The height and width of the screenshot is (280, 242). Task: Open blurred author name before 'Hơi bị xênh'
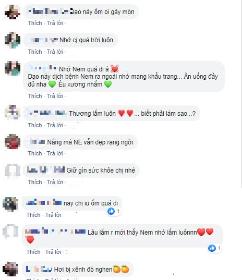coord(39,269)
